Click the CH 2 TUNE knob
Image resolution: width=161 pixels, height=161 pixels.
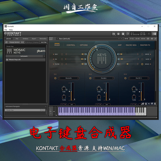99,97
